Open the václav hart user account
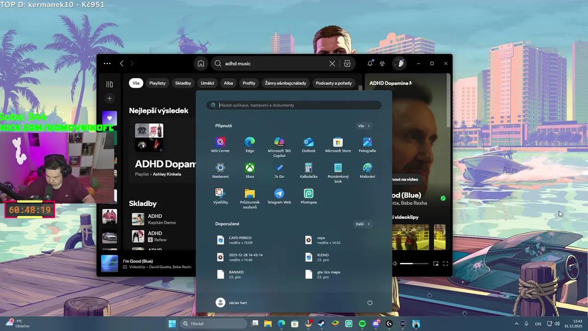588x331 pixels. (x=232, y=302)
